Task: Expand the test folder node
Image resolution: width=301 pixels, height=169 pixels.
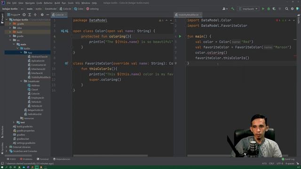Action: point(14,122)
